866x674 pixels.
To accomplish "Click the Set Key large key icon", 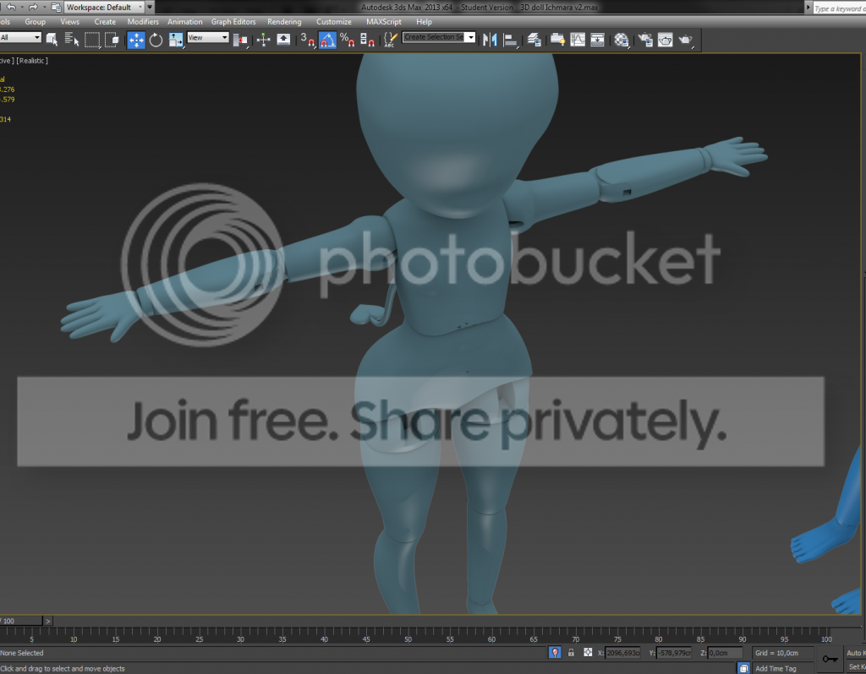I will click(830, 659).
